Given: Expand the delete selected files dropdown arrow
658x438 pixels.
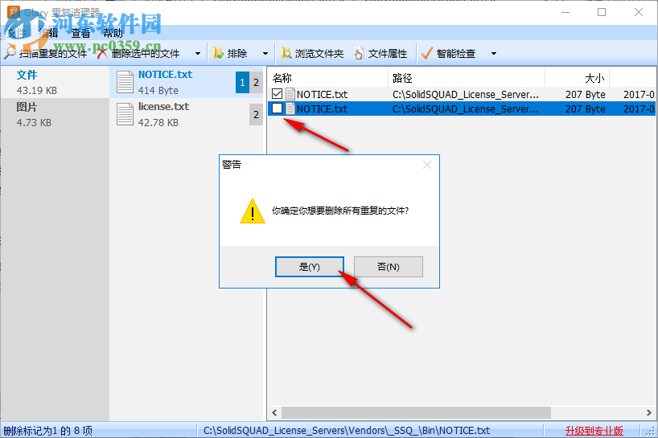Looking at the screenshot, I should point(198,54).
